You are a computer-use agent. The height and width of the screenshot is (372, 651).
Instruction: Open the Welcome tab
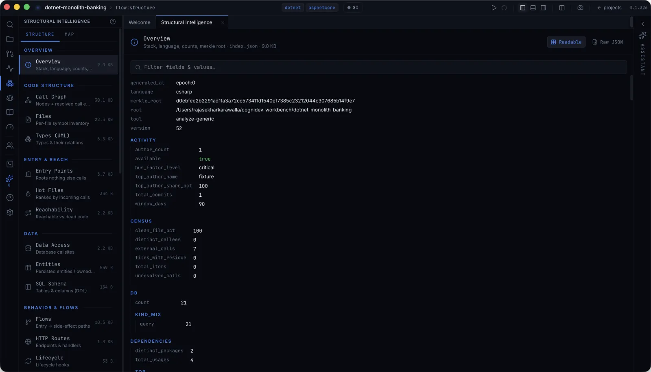(140, 23)
